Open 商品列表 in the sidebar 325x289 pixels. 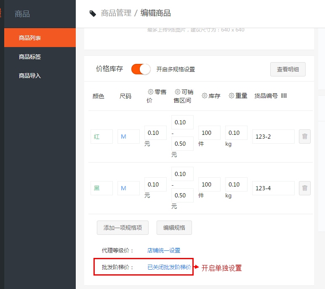tap(40, 38)
